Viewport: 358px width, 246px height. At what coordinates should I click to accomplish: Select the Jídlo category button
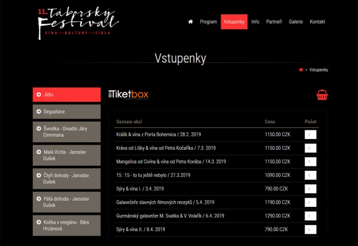click(x=67, y=94)
